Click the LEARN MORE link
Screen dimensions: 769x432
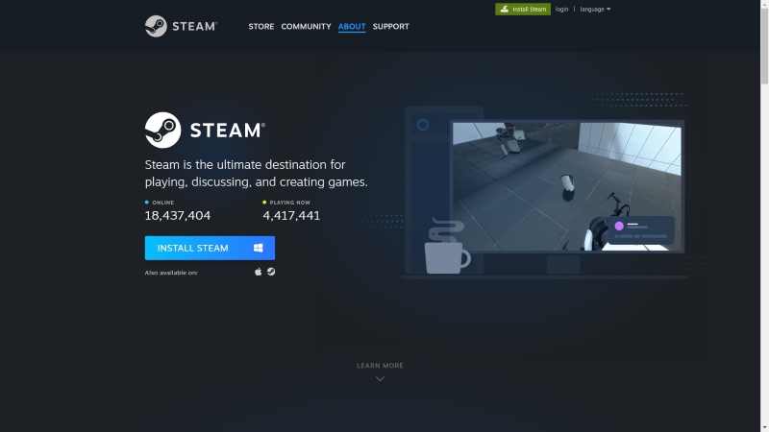point(380,366)
